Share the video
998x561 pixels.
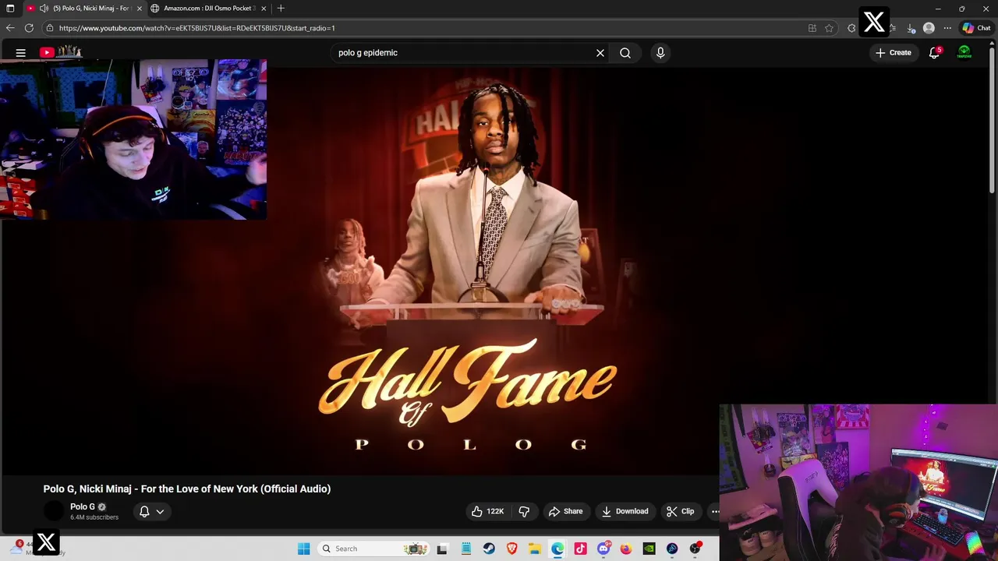pyautogui.click(x=565, y=511)
